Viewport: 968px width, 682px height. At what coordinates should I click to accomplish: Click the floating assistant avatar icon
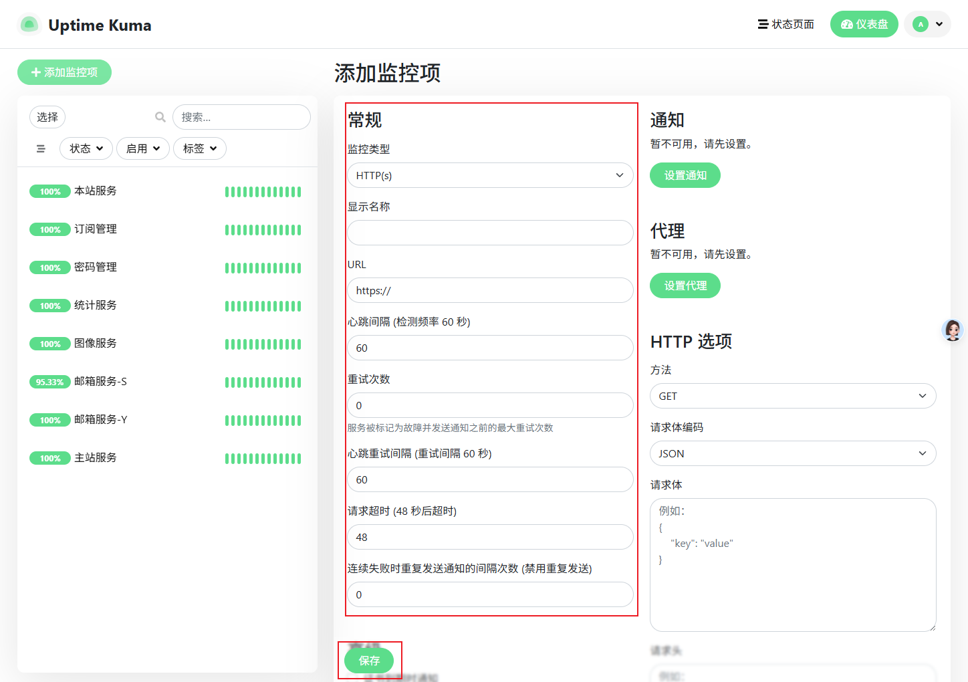pos(953,330)
